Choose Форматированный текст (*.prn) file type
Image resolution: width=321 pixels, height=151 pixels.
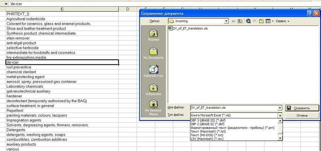(234, 128)
